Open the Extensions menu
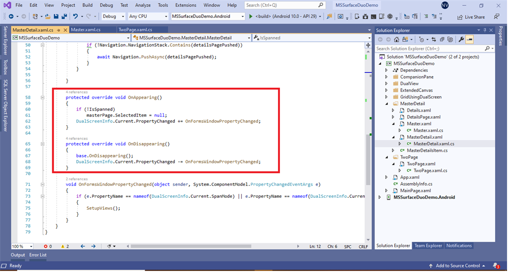The width and height of the screenshot is (510, 275). click(x=186, y=5)
